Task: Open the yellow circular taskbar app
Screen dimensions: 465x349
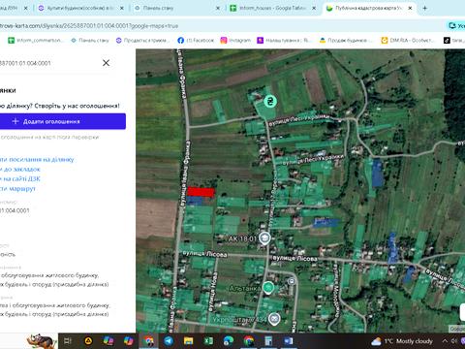Action: pyautogui.click(x=88, y=341)
